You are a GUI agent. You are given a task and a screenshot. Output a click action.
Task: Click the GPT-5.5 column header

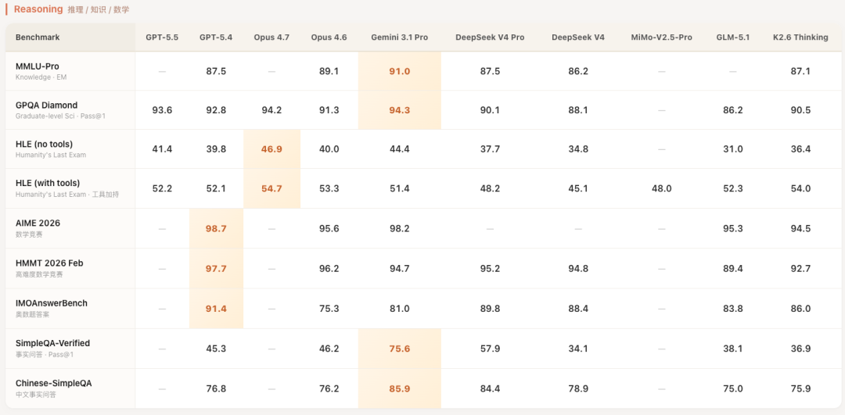click(x=162, y=38)
